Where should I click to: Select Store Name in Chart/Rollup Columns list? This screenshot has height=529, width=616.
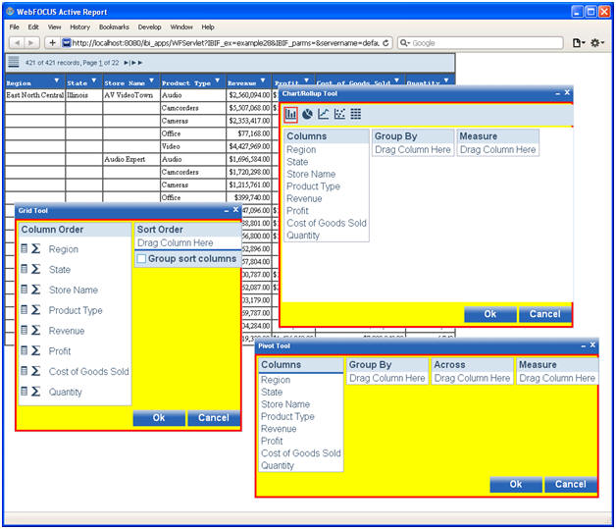click(311, 174)
